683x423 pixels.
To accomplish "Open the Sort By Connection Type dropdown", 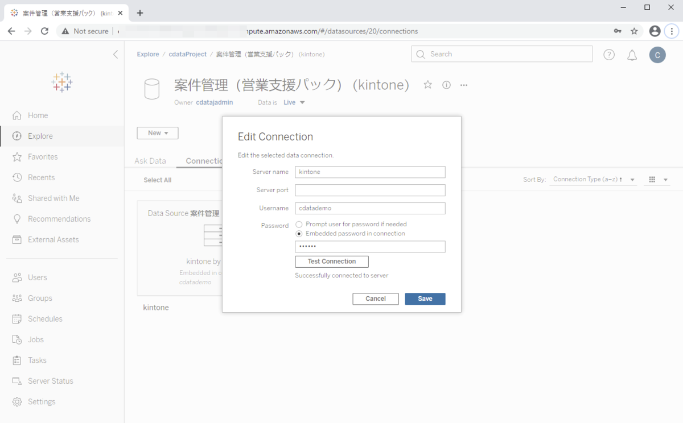I will click(x=594, y=180).
